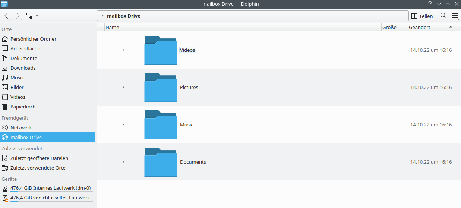Toggle split view with the Teilen button
Image resolution: width=461 pixels, height=208 pixels.
(x=422, y=16)
